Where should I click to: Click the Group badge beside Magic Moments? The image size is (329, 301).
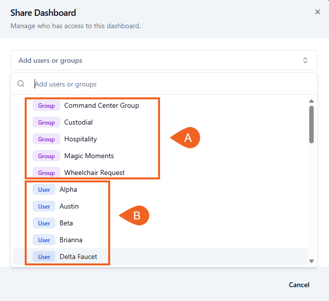[46, 156]
